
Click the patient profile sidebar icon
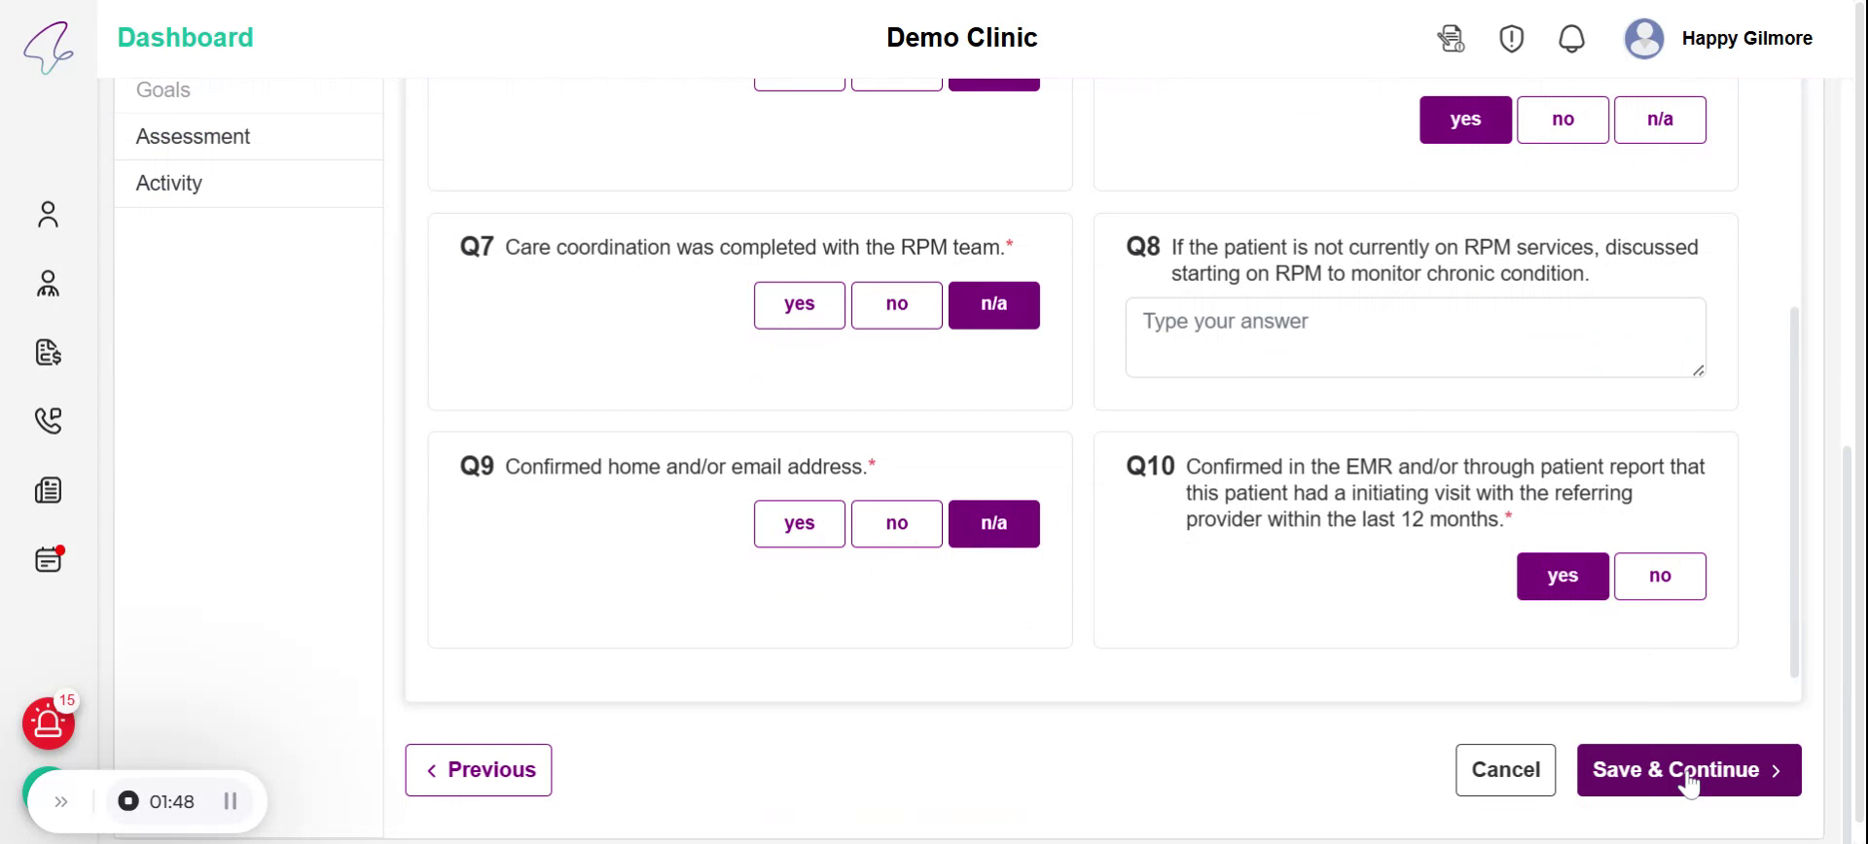point(48,214)
